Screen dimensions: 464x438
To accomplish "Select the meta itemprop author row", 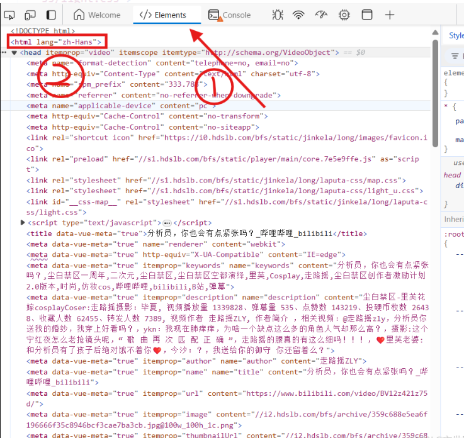I will (196, 361).
